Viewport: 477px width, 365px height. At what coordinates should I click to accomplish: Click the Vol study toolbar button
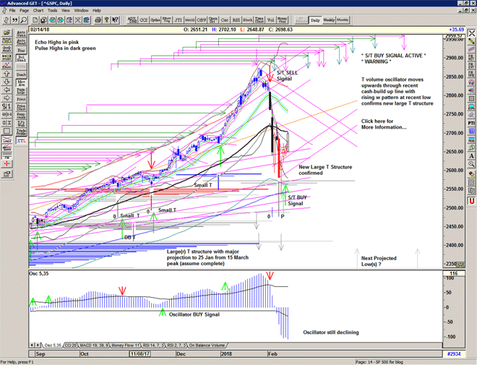point(269,20)
